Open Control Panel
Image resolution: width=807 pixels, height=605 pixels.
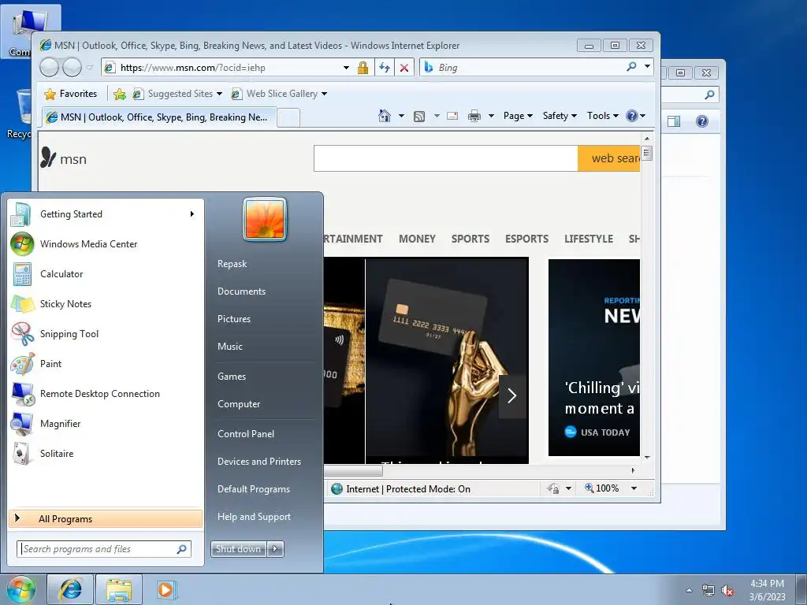[246, 434]
